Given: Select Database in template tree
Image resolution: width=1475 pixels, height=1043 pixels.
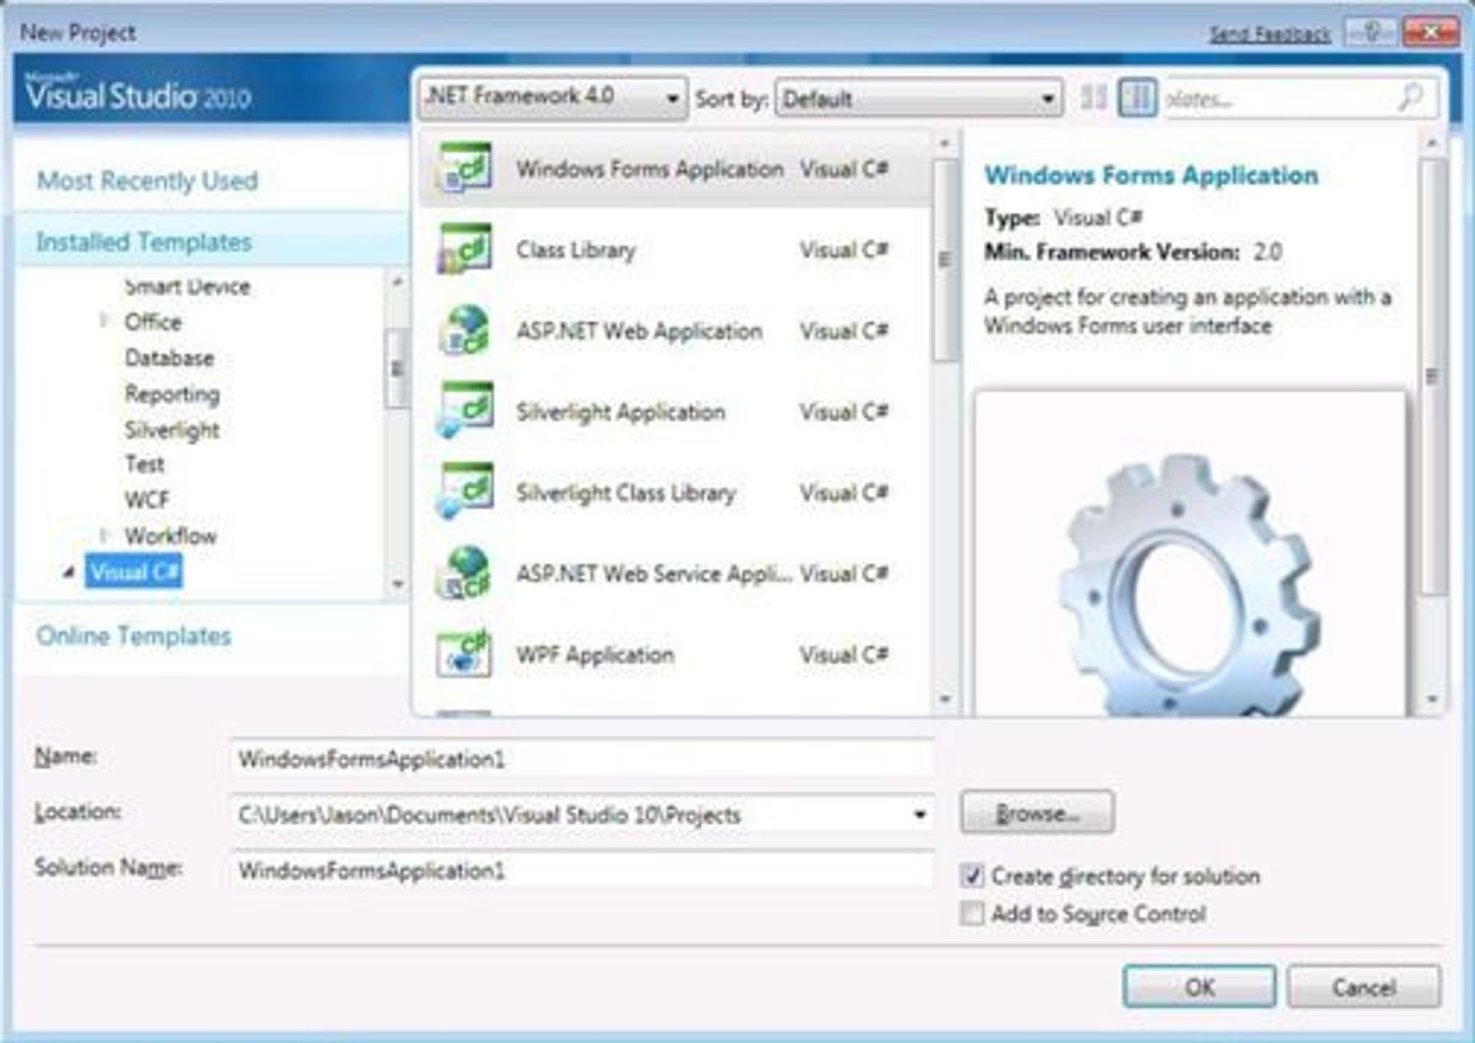Looking at the screenshot, I should [170, 358].
